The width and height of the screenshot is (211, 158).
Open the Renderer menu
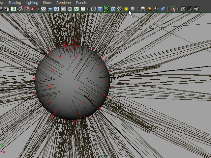click(64, 3)
